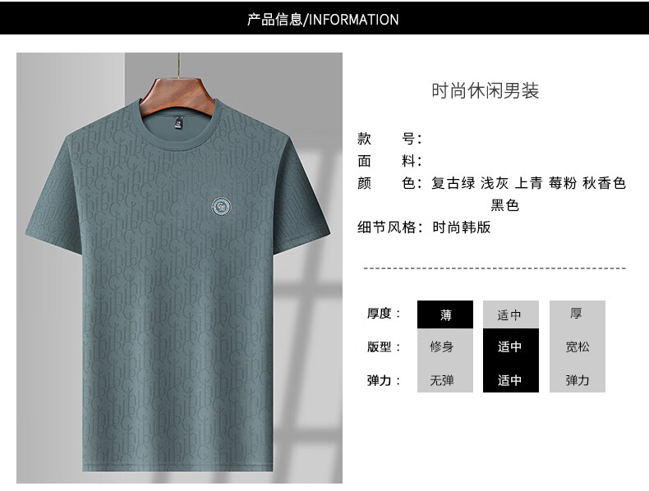Choose 修身 fit type box

click(445, 346)
